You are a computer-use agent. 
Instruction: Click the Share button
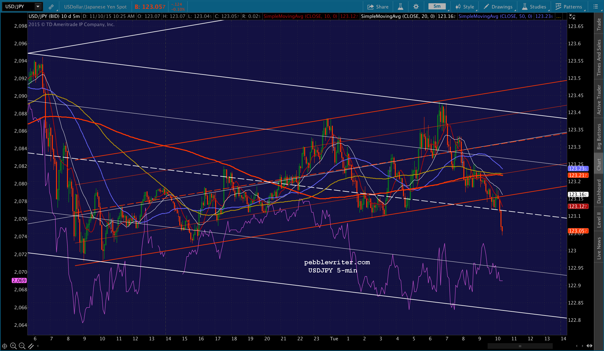click(x=378, y=7)
